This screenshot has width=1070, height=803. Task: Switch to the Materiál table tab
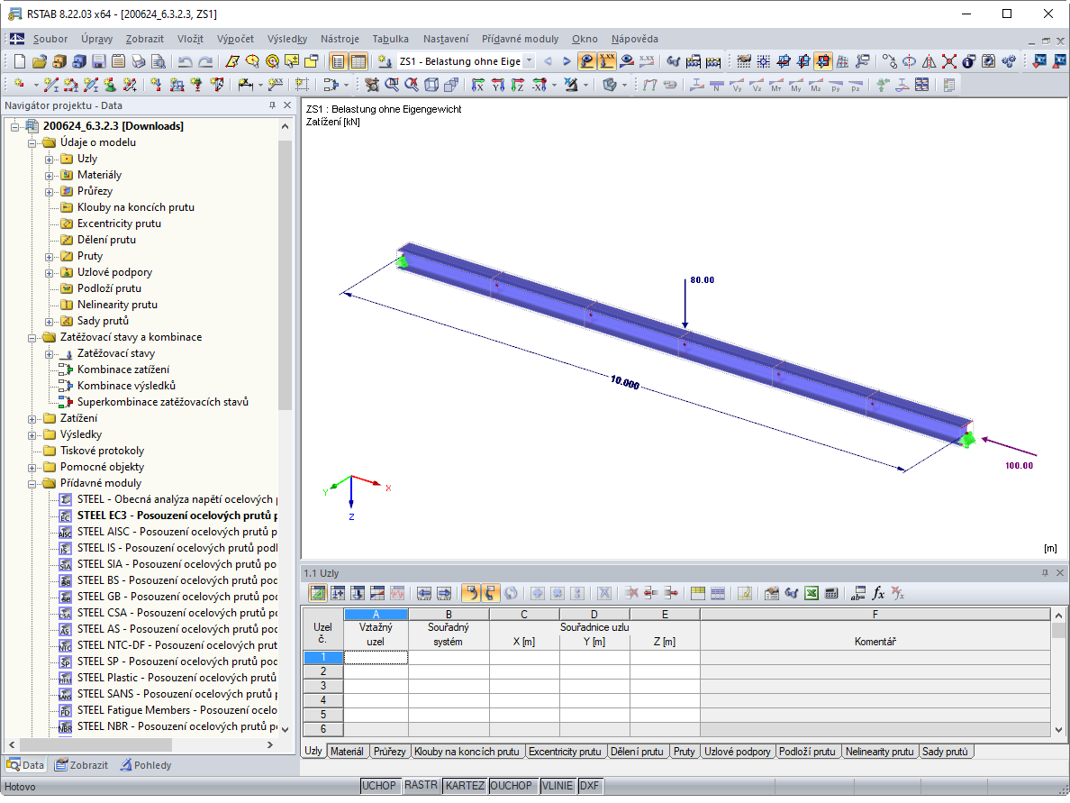[347, 751]
